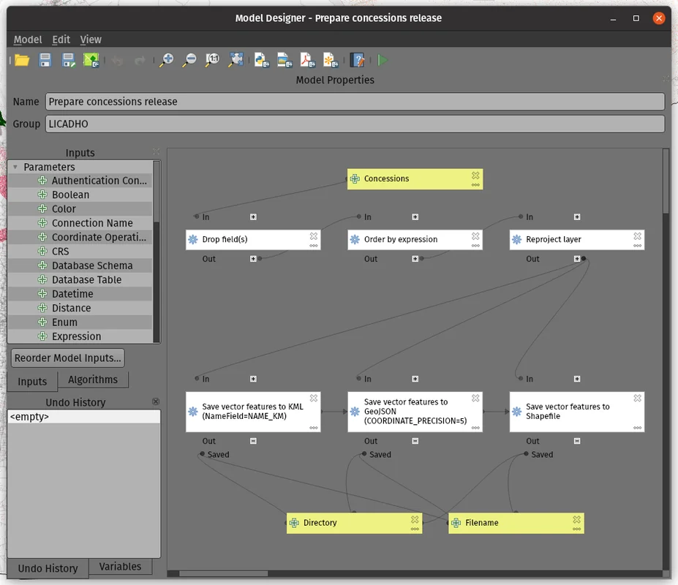Switch to the Algorithms tab
678x585 pixels.
92,380
